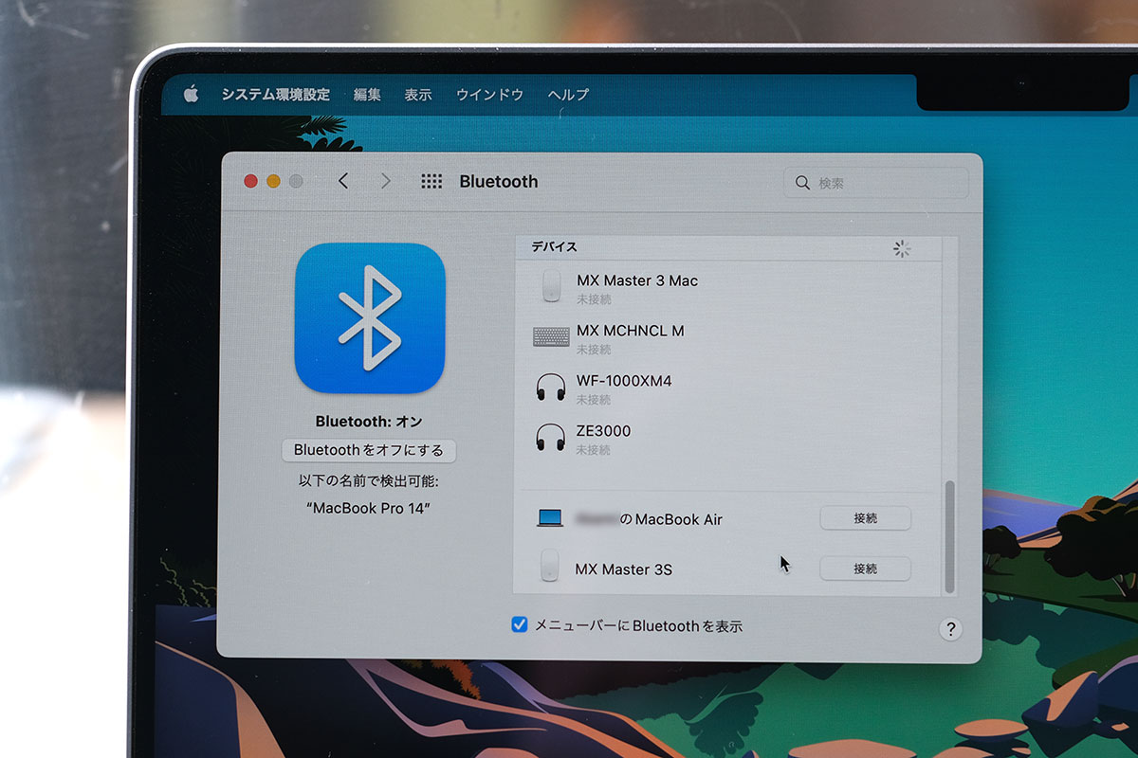The width and height of the screenshot is (1138, 758).
Task: Select the MX MCHNCL M keyboard icon
Action: tap(551, 336)
